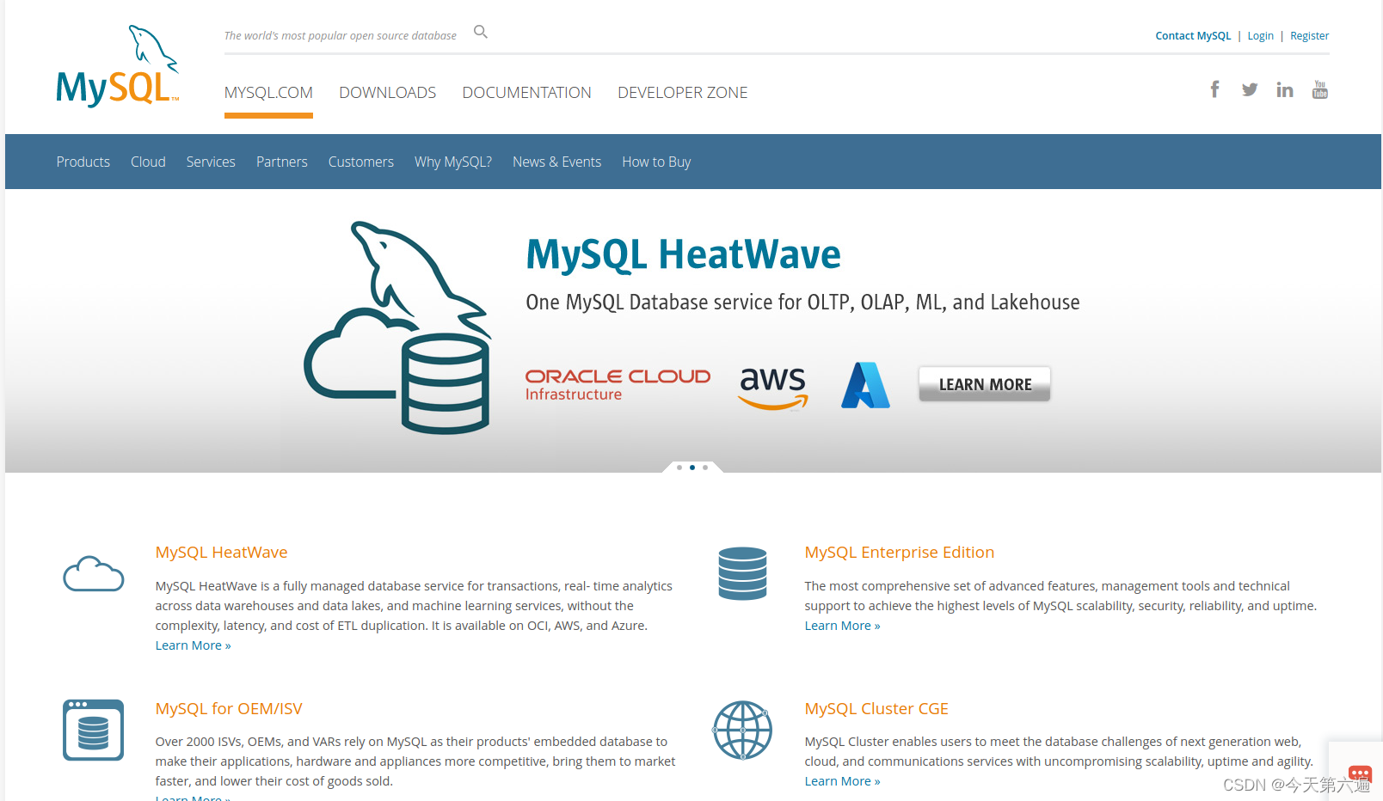This screenshot has height=801, width=1383.
Task: Click Learn More under Cluster CGE
Action: (843, 781)
